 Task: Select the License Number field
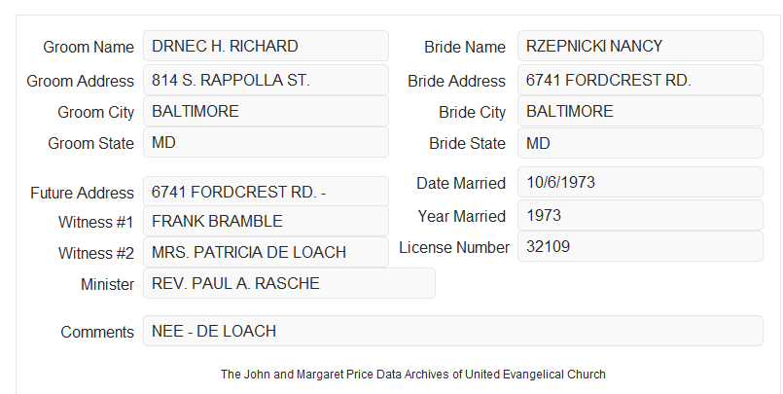[640, 246]
